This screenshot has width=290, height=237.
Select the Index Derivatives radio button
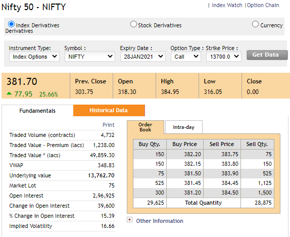coord(11,24)
